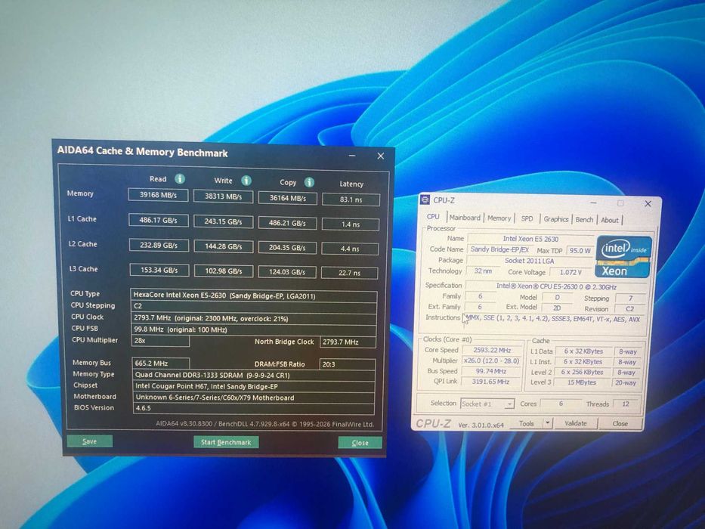Click the Level 3 cache value 15 MBytes
This screenshot has width=705, height=529.
click(581, 382)
